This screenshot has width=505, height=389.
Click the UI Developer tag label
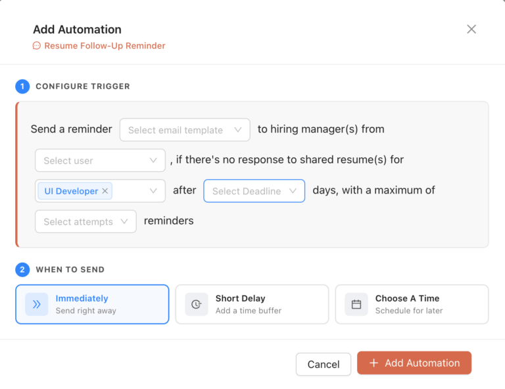(71, 191)
